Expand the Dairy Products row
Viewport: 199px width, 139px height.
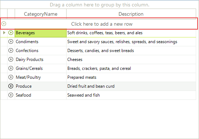[11, 60]
